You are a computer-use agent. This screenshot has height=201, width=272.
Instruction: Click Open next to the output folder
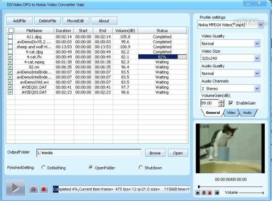click(x=178, y=153)
